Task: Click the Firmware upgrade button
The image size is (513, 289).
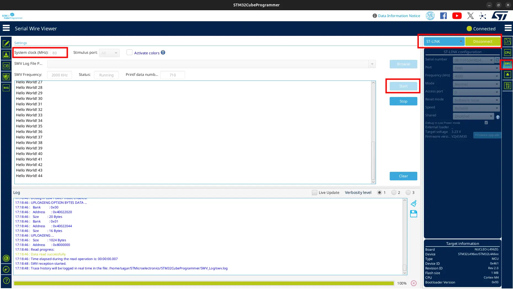Action: pos(487,135)
